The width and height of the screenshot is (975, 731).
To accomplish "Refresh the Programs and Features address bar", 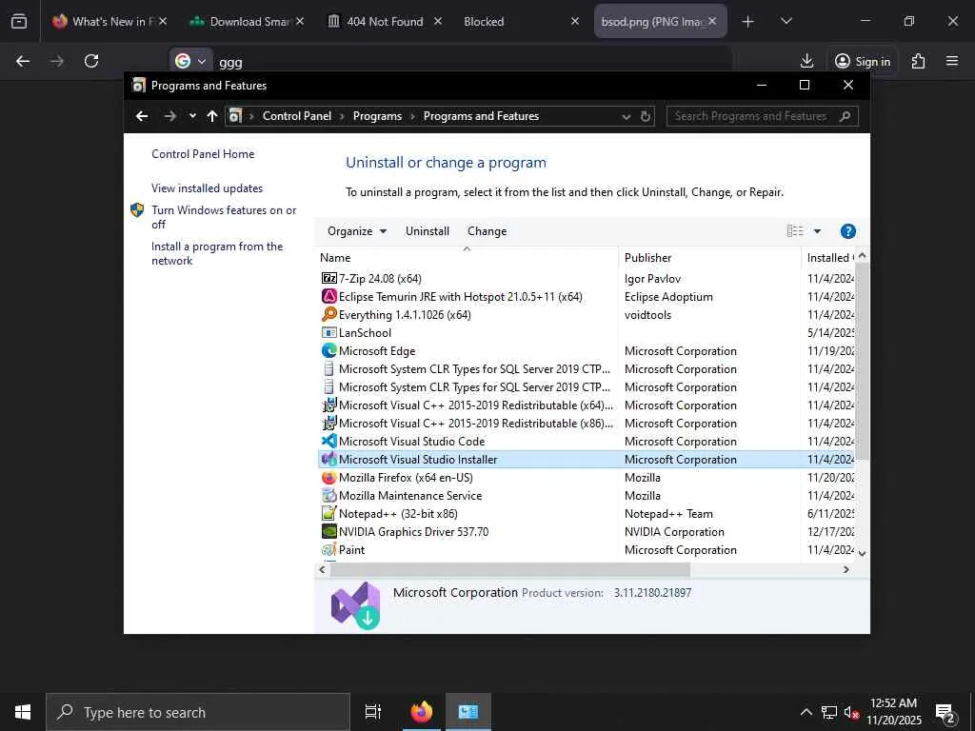I will click(646, 116).
